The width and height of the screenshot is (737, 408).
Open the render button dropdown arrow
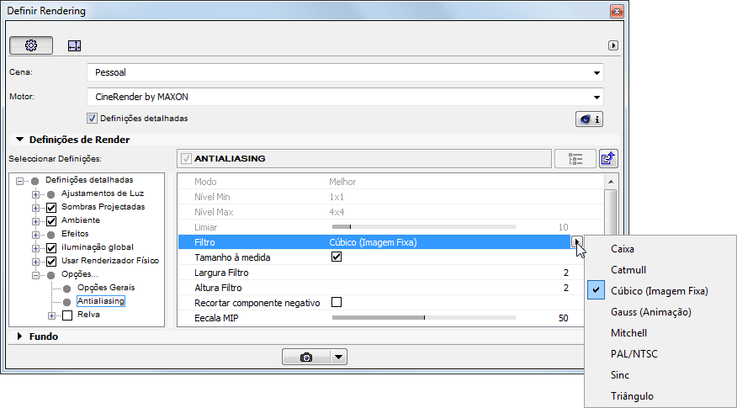coord(338,358)
